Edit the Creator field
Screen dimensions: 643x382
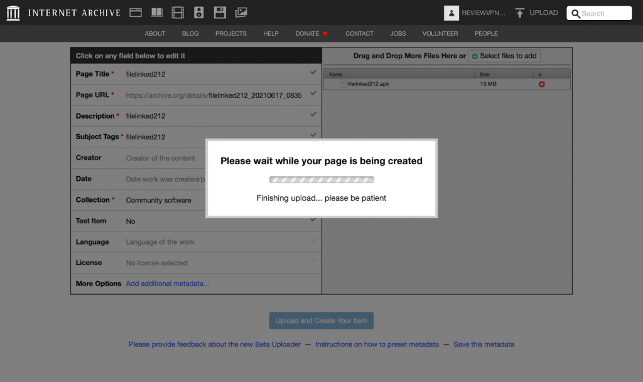coord(160,158)
